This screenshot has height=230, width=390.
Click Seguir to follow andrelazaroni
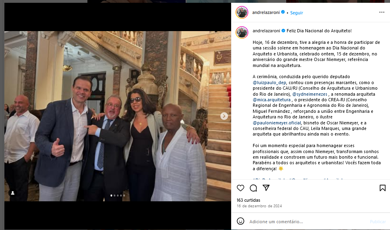(x=297, y=13)
